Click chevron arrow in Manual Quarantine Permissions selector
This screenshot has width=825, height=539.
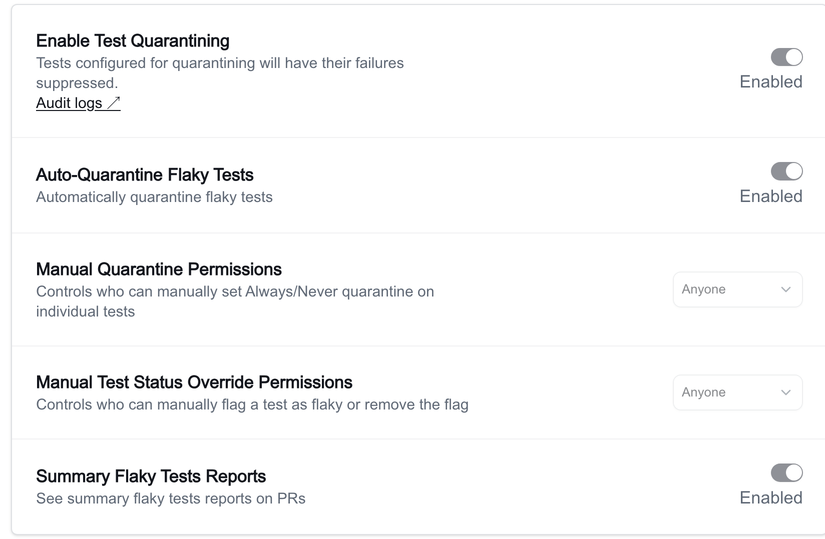(x=785, y=289)
